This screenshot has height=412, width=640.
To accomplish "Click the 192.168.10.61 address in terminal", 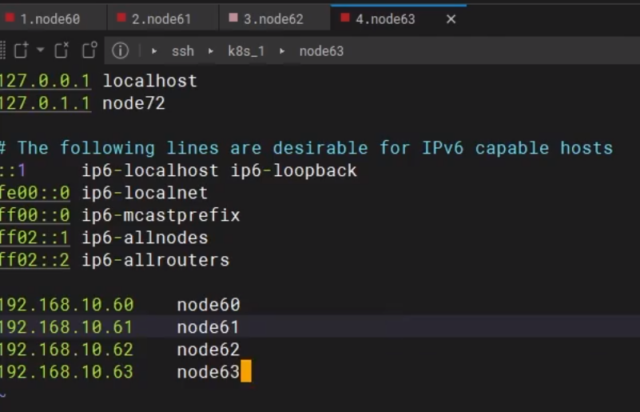I will tap(66, 326).
